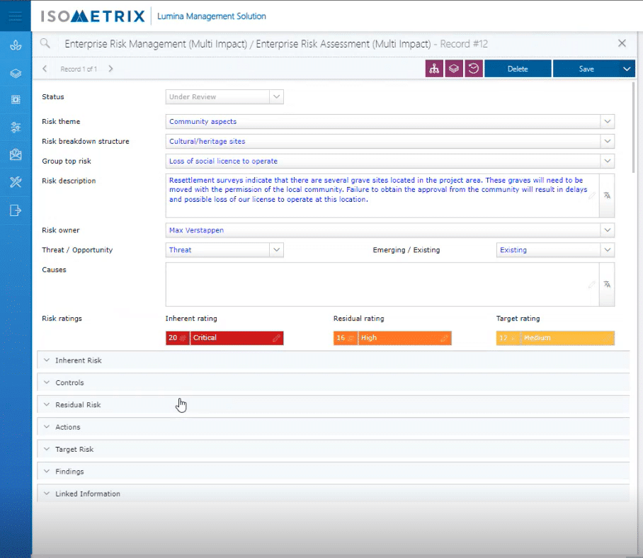This screenshot has height=558, width=643.
Task: Click the translate icon beside Risk description
Action: pyautogui.click(x=607, y=195)
